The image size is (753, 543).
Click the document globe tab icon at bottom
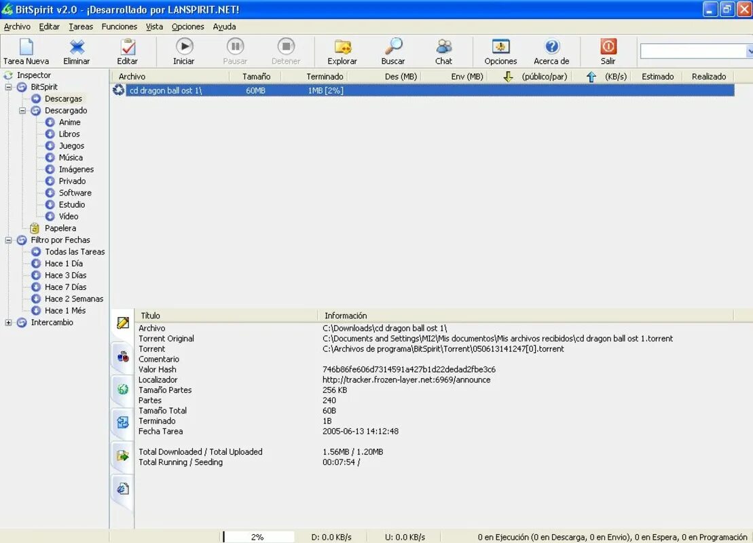122,488
